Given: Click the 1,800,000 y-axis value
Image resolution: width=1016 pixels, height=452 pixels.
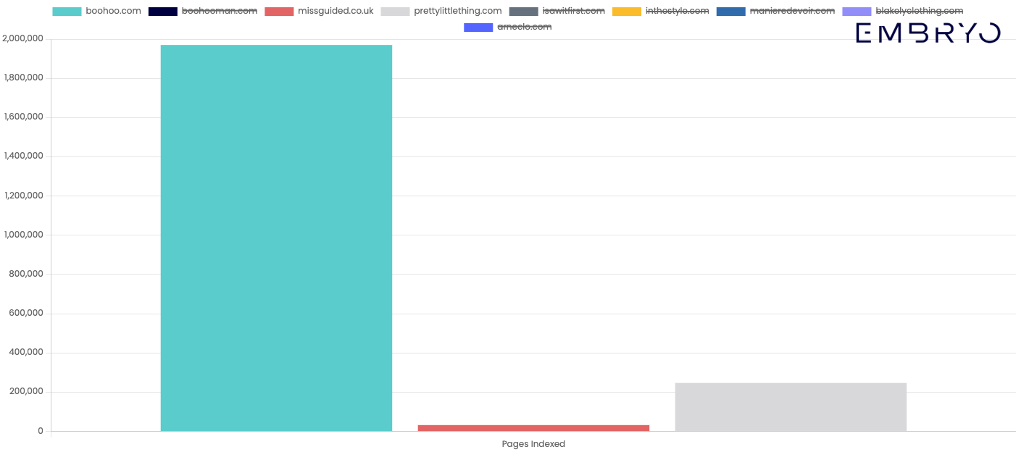Looking at the screenshot, I should pos(23,78).
